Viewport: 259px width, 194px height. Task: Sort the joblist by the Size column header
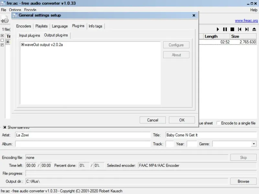[243, 36]
